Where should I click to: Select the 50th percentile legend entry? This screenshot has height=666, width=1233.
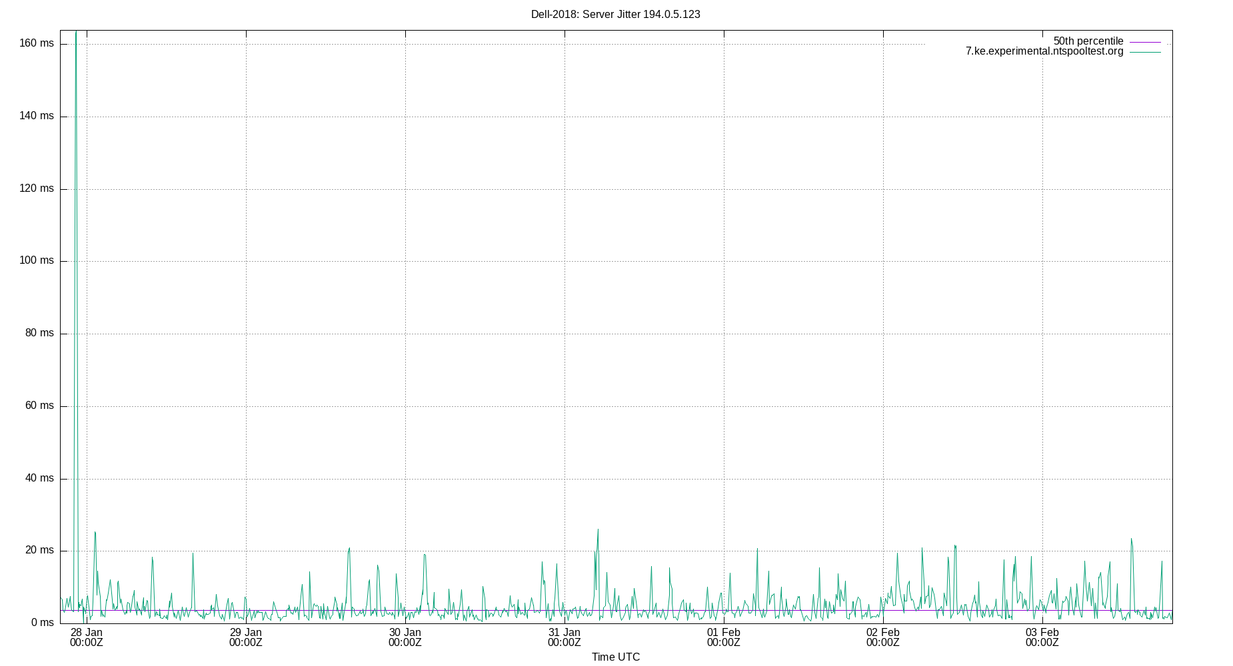coord(1088,41)
